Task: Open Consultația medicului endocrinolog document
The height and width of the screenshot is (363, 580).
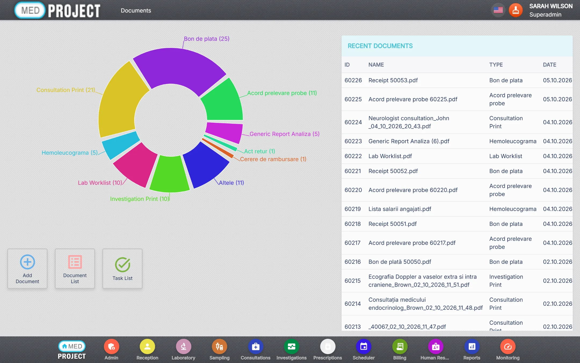Action: coord(457,304)
